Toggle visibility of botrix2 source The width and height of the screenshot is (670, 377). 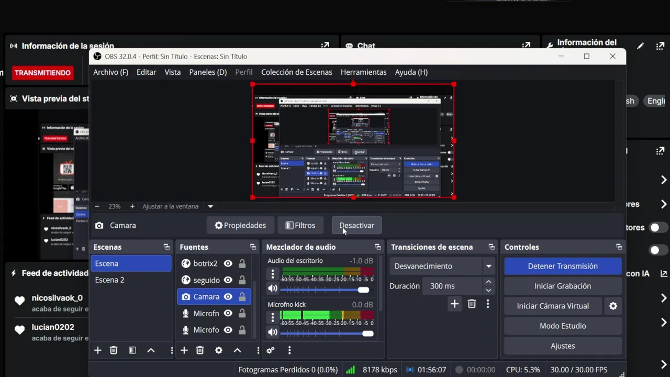click(228, 263)
